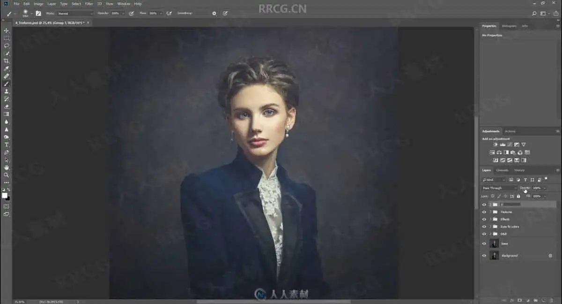Screen dimensions: 562x304
Task: Expand the Effects group
Action: [x=490, y=219]
